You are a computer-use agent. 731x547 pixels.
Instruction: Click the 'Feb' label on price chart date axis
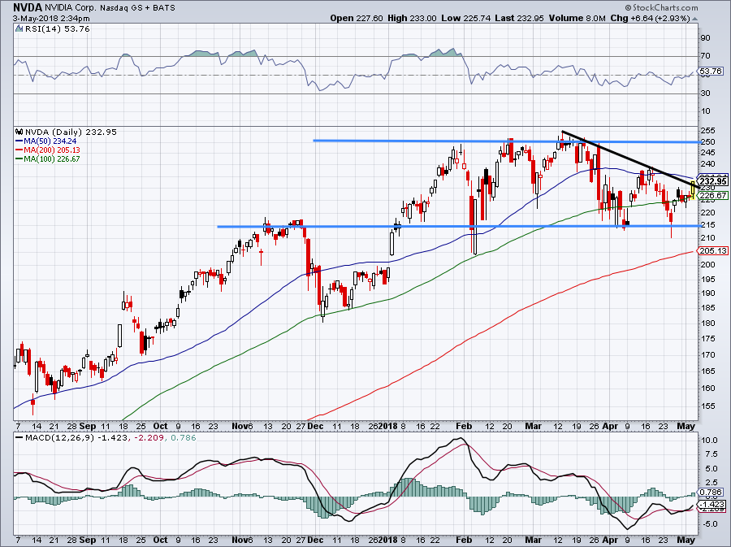tap(464, 426)
